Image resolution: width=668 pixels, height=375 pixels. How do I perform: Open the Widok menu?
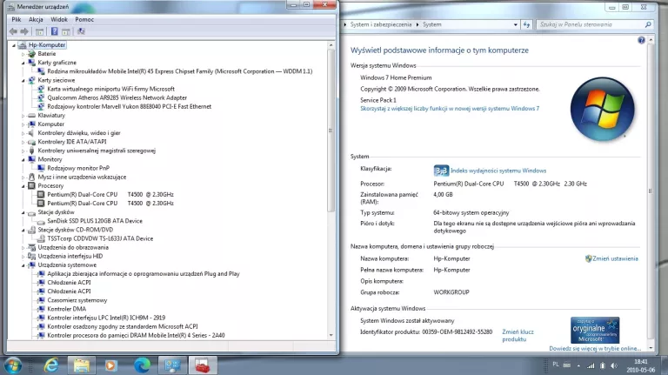pyautogui.click(x=58, y=18)
